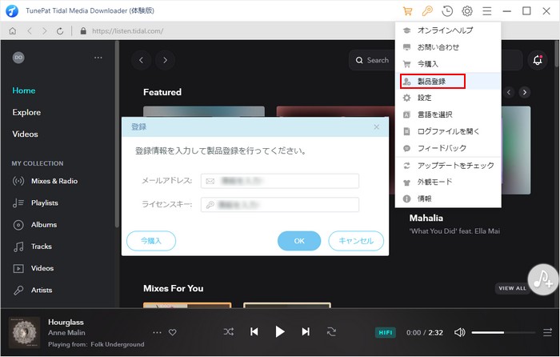The height and width of the screenshot is (357, 560).
Task: Click 今購入 button in registration dialog
Action: (151, 241)
